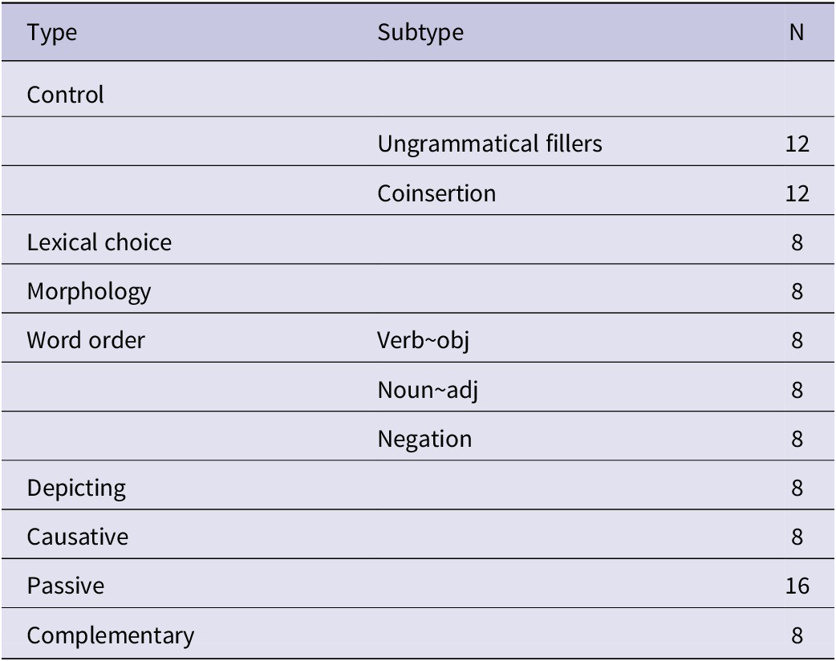Screen dimensions: 836x661
Task: Select the Ungrammatical fillers subtype cell
Action: pyautogui.click(x=489, y=144)
